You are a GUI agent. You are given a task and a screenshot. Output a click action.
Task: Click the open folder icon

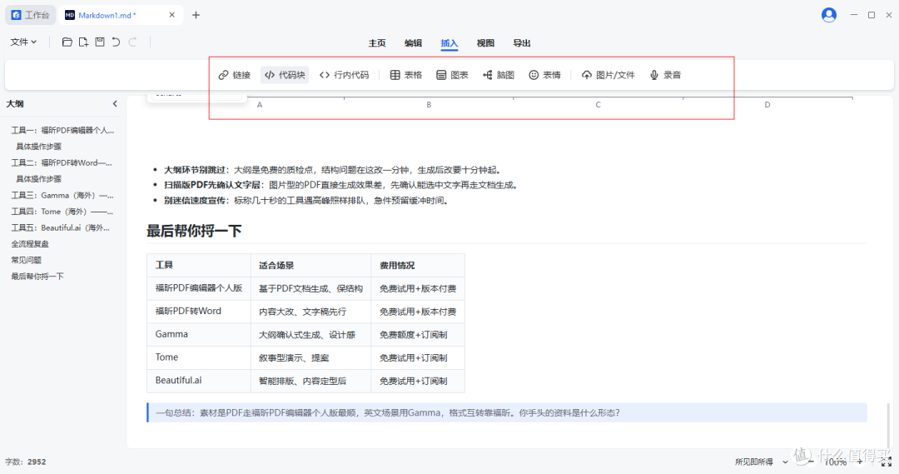click(67, 42)
